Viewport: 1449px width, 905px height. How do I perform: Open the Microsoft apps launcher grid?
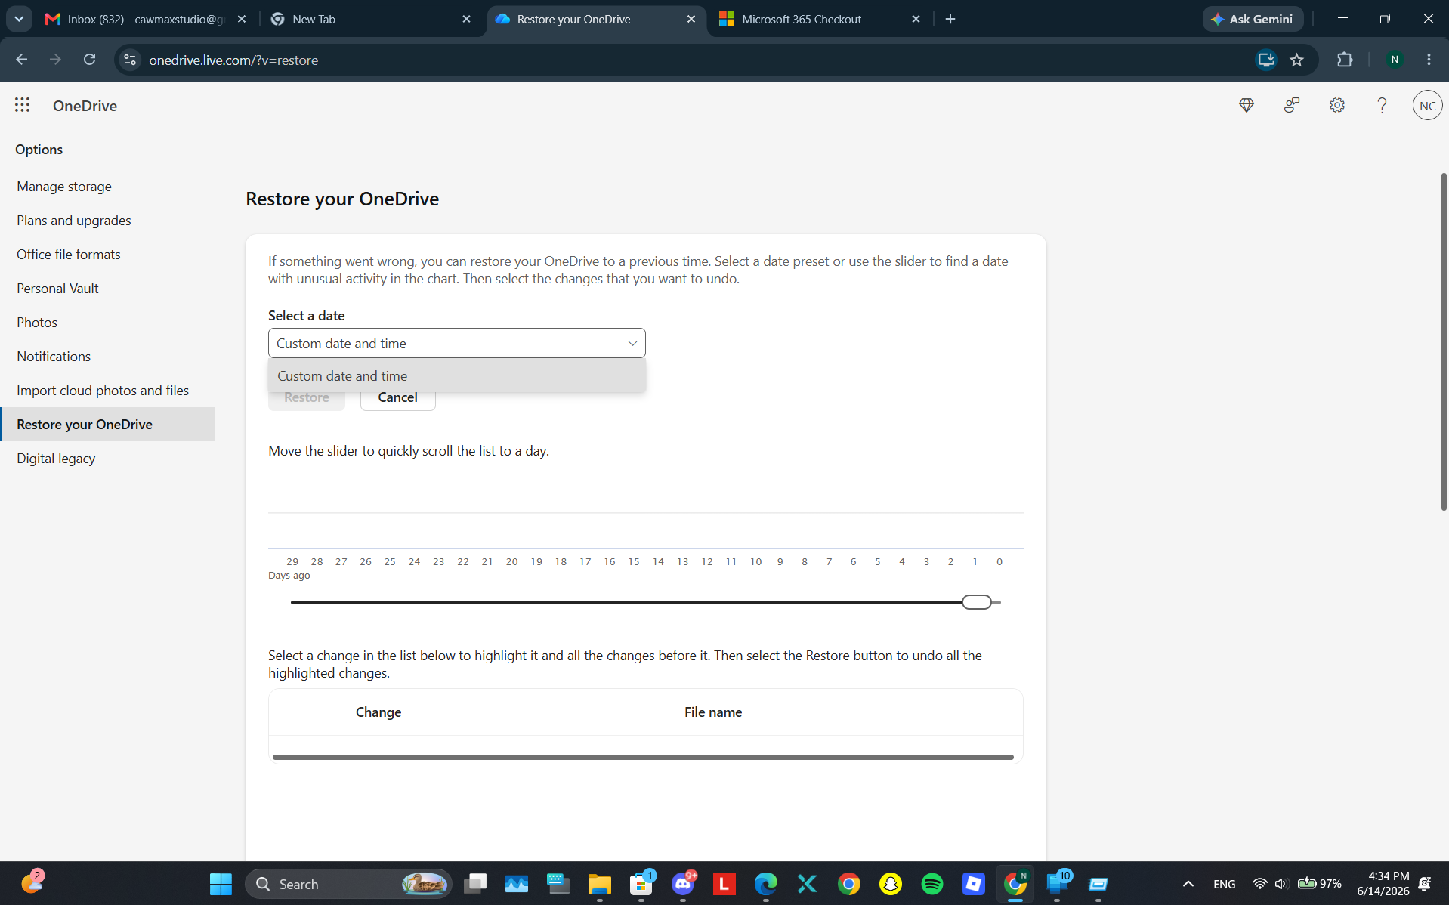22,105
